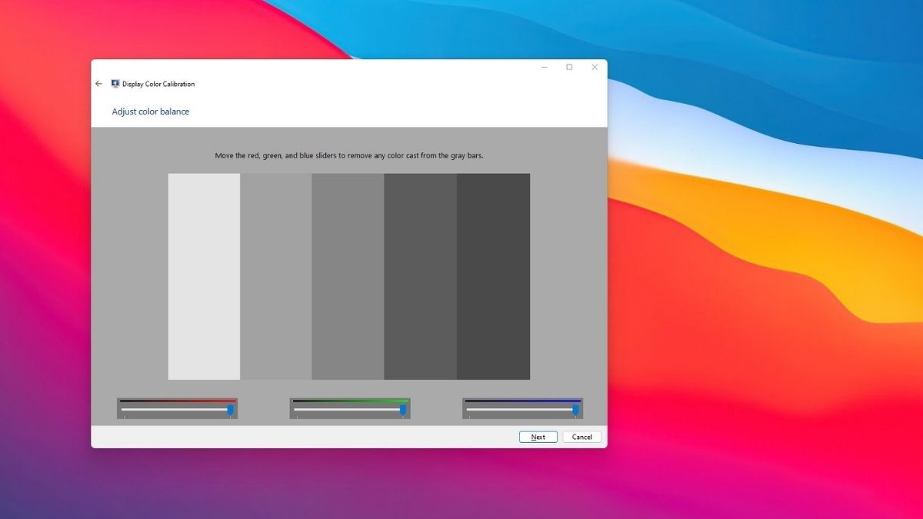Click the minimize button

(544, 67)
